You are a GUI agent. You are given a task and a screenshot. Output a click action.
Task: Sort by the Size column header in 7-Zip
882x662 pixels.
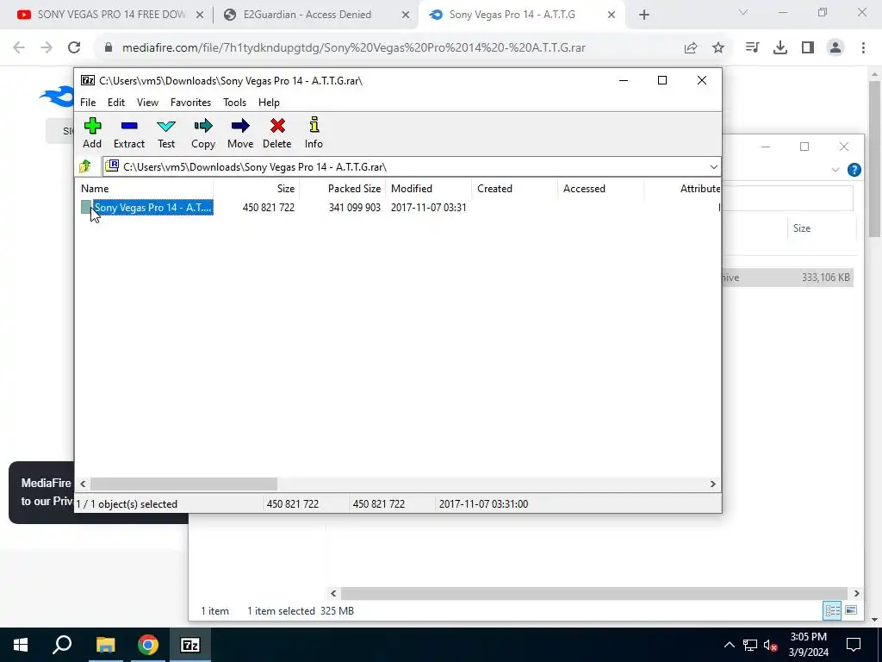pyautogui.click(x=257, y=189)
